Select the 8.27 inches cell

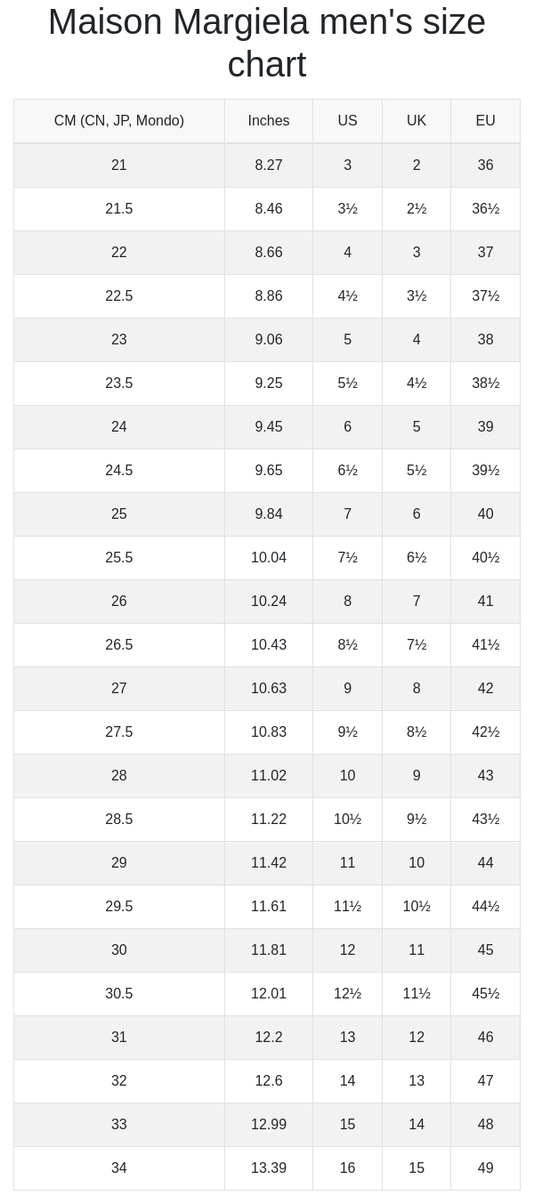click(269, 165)
